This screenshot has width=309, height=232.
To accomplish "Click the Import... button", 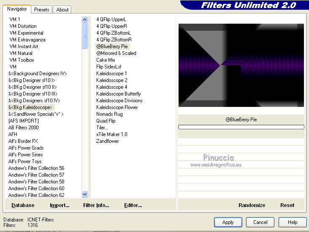I will click(x=60, y=205).
